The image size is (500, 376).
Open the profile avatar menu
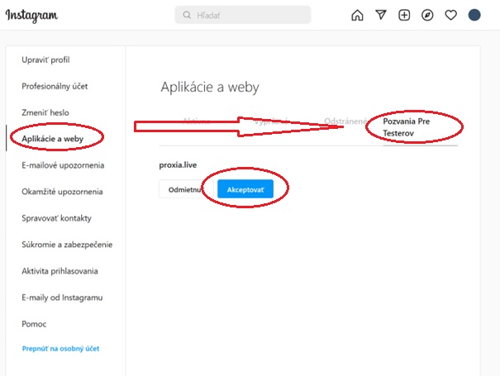474,15
